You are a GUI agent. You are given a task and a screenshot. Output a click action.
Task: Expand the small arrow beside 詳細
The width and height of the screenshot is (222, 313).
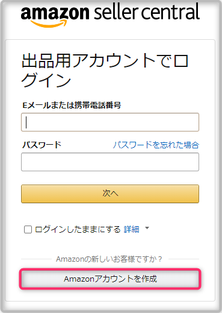coord(147,228)
